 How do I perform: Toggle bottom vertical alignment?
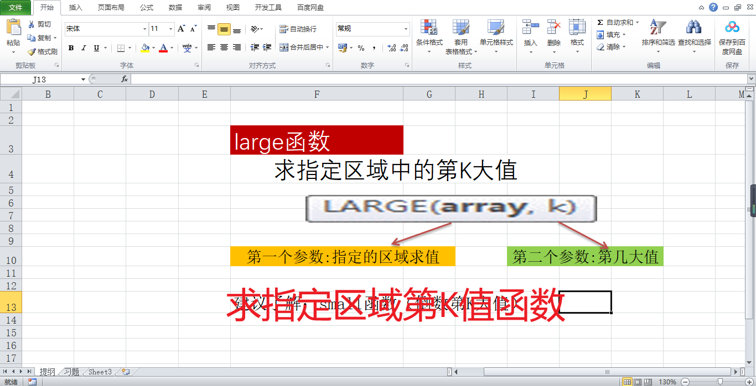point(237,29)
